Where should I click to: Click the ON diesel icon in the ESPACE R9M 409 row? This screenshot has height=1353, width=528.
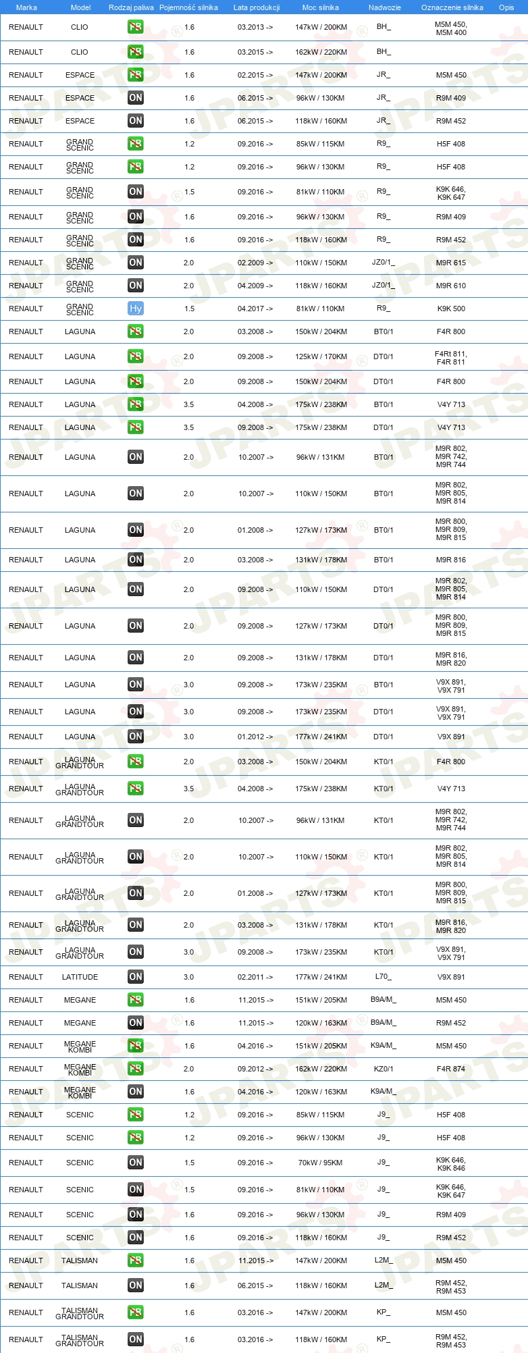tap(136, 98)
